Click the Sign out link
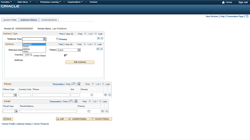The width and height of the screenshot is (250, 140). pyautogui.click(x=243, y=2)
